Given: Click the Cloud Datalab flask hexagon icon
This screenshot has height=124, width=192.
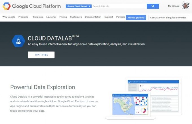Looking at the screenshot, I should click(18, 41).
